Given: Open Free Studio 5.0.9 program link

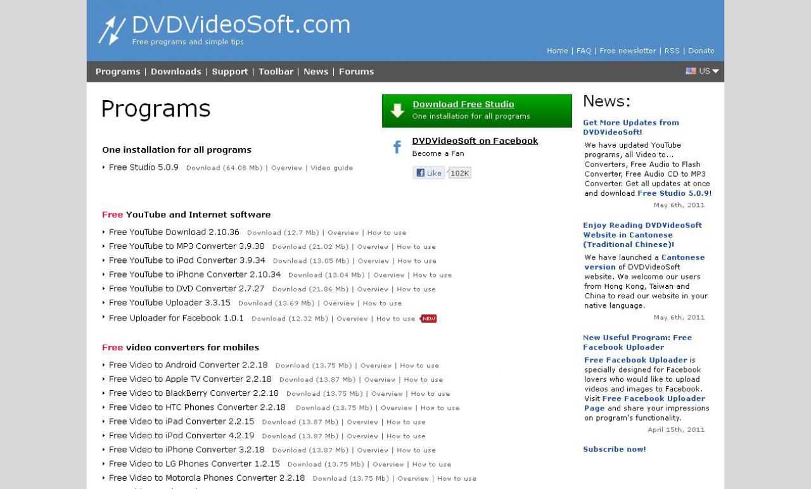Looking at the screenshot, I should tap(144, 167).
